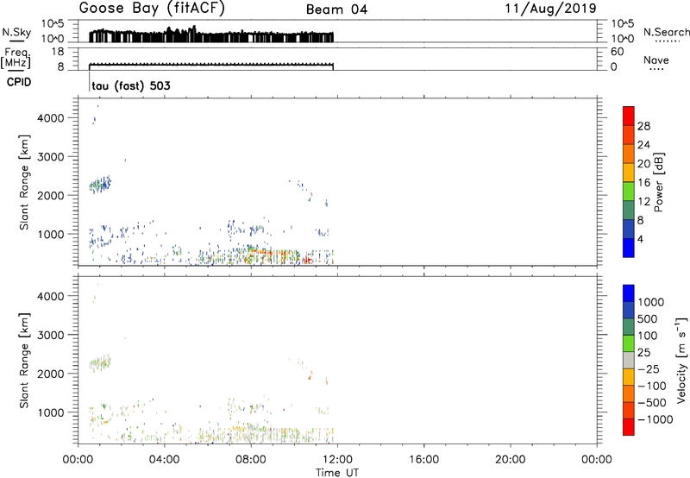The width and height of the screenshot is (690, 478).
Task: Click the "Time UT" axis label
Action: [x=337, y=473]
